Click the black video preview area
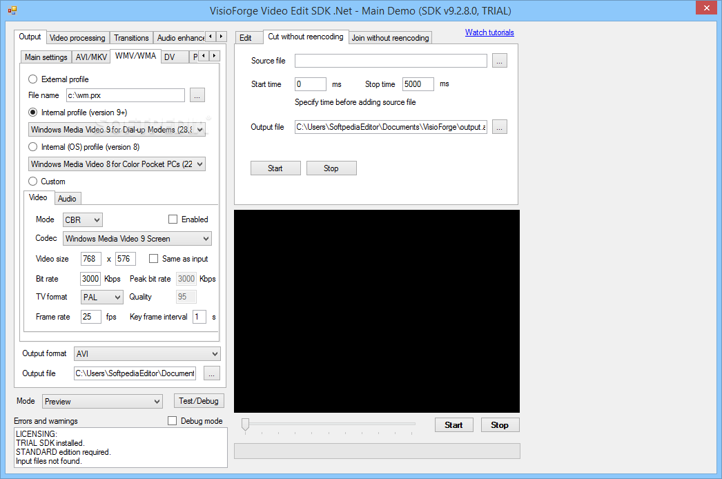Viewport: 722px width, 479px height. (377, 311)
